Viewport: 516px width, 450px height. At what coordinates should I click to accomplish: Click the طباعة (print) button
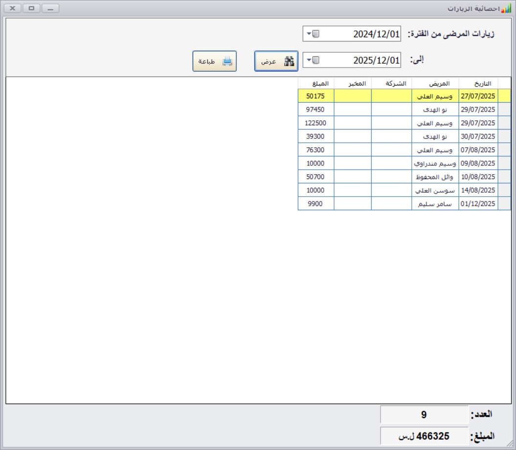pyautogui.click(x=214, y=61)
